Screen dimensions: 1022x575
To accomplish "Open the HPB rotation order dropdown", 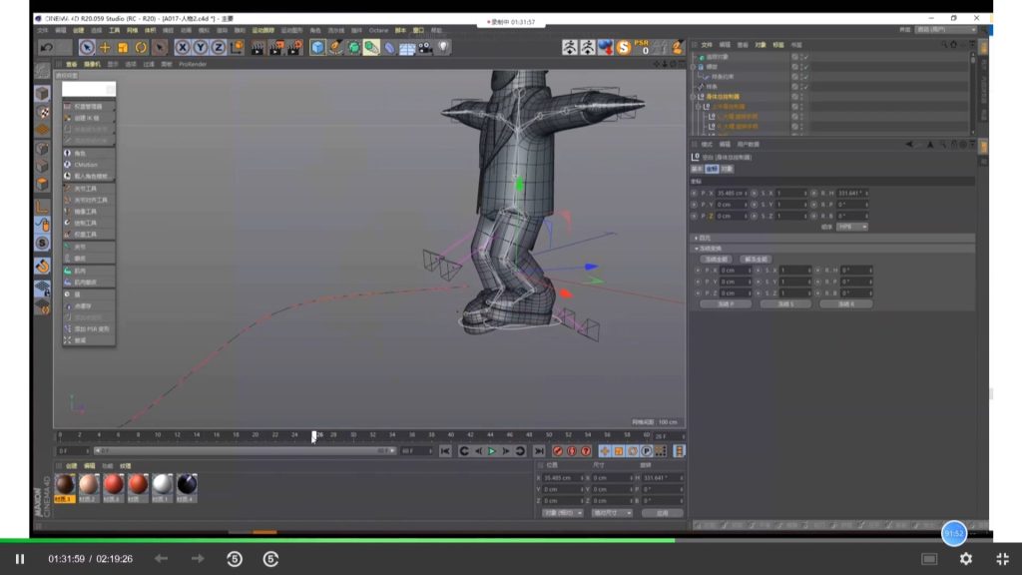I will point(851,227).
